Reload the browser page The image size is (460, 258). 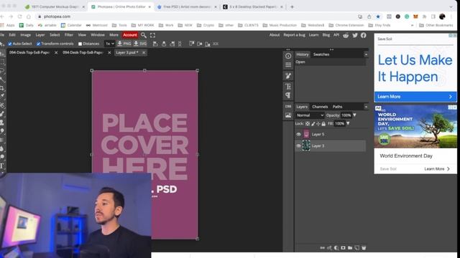point(19,16)
